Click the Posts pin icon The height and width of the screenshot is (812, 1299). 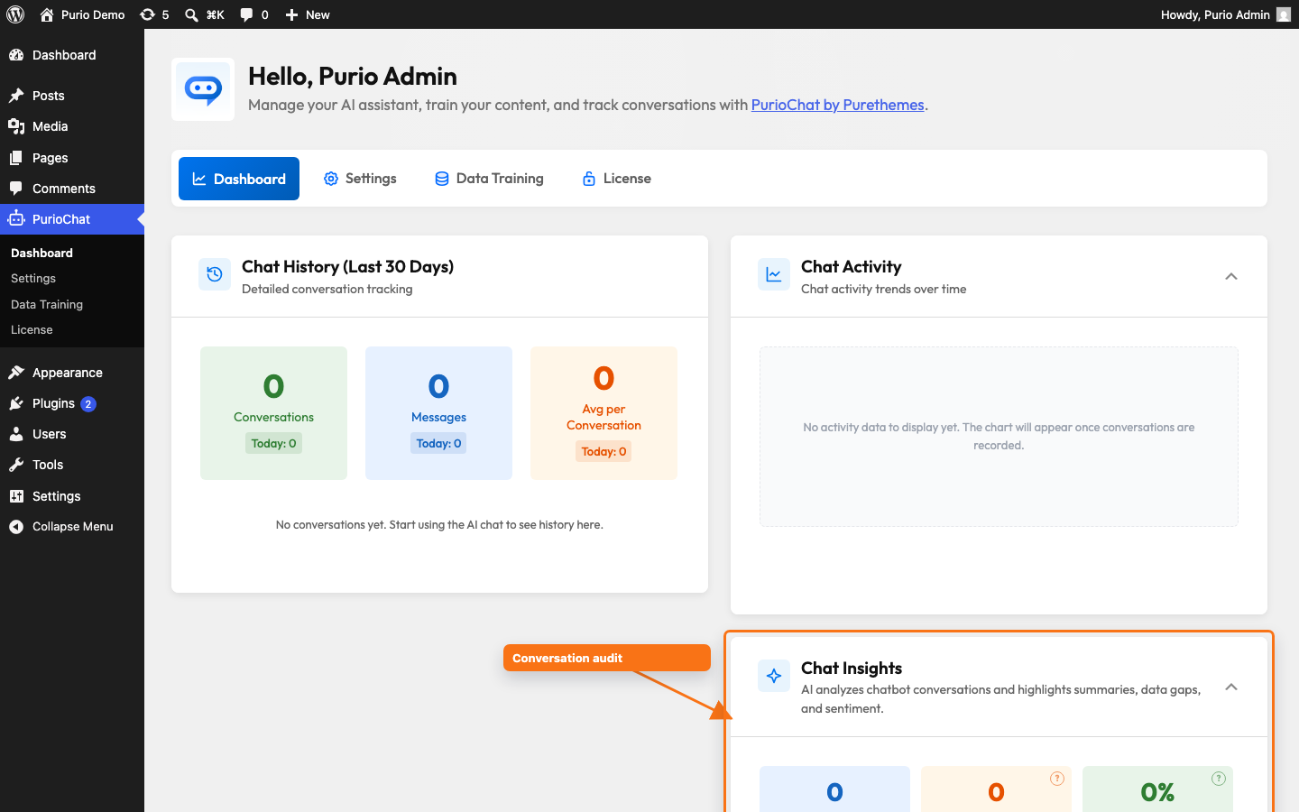(16, 96)
